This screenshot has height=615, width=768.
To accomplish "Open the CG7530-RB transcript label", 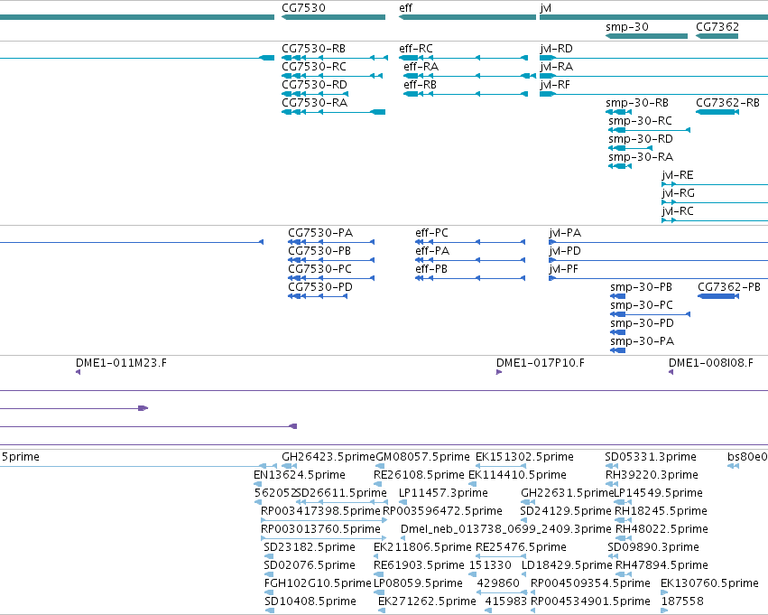I will pyautogui.click(x=313, y=49).
